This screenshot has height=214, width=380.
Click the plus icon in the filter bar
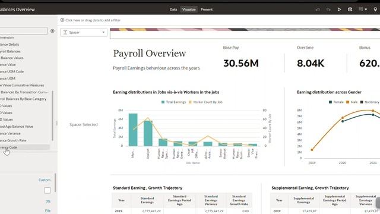click(x=62, y=20)
